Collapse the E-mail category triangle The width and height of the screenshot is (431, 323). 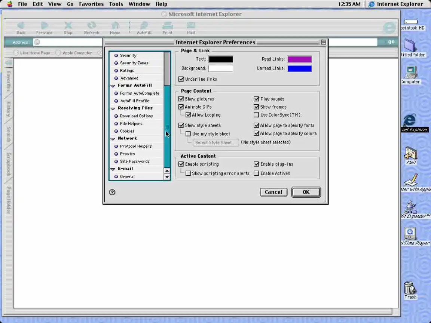113,169
